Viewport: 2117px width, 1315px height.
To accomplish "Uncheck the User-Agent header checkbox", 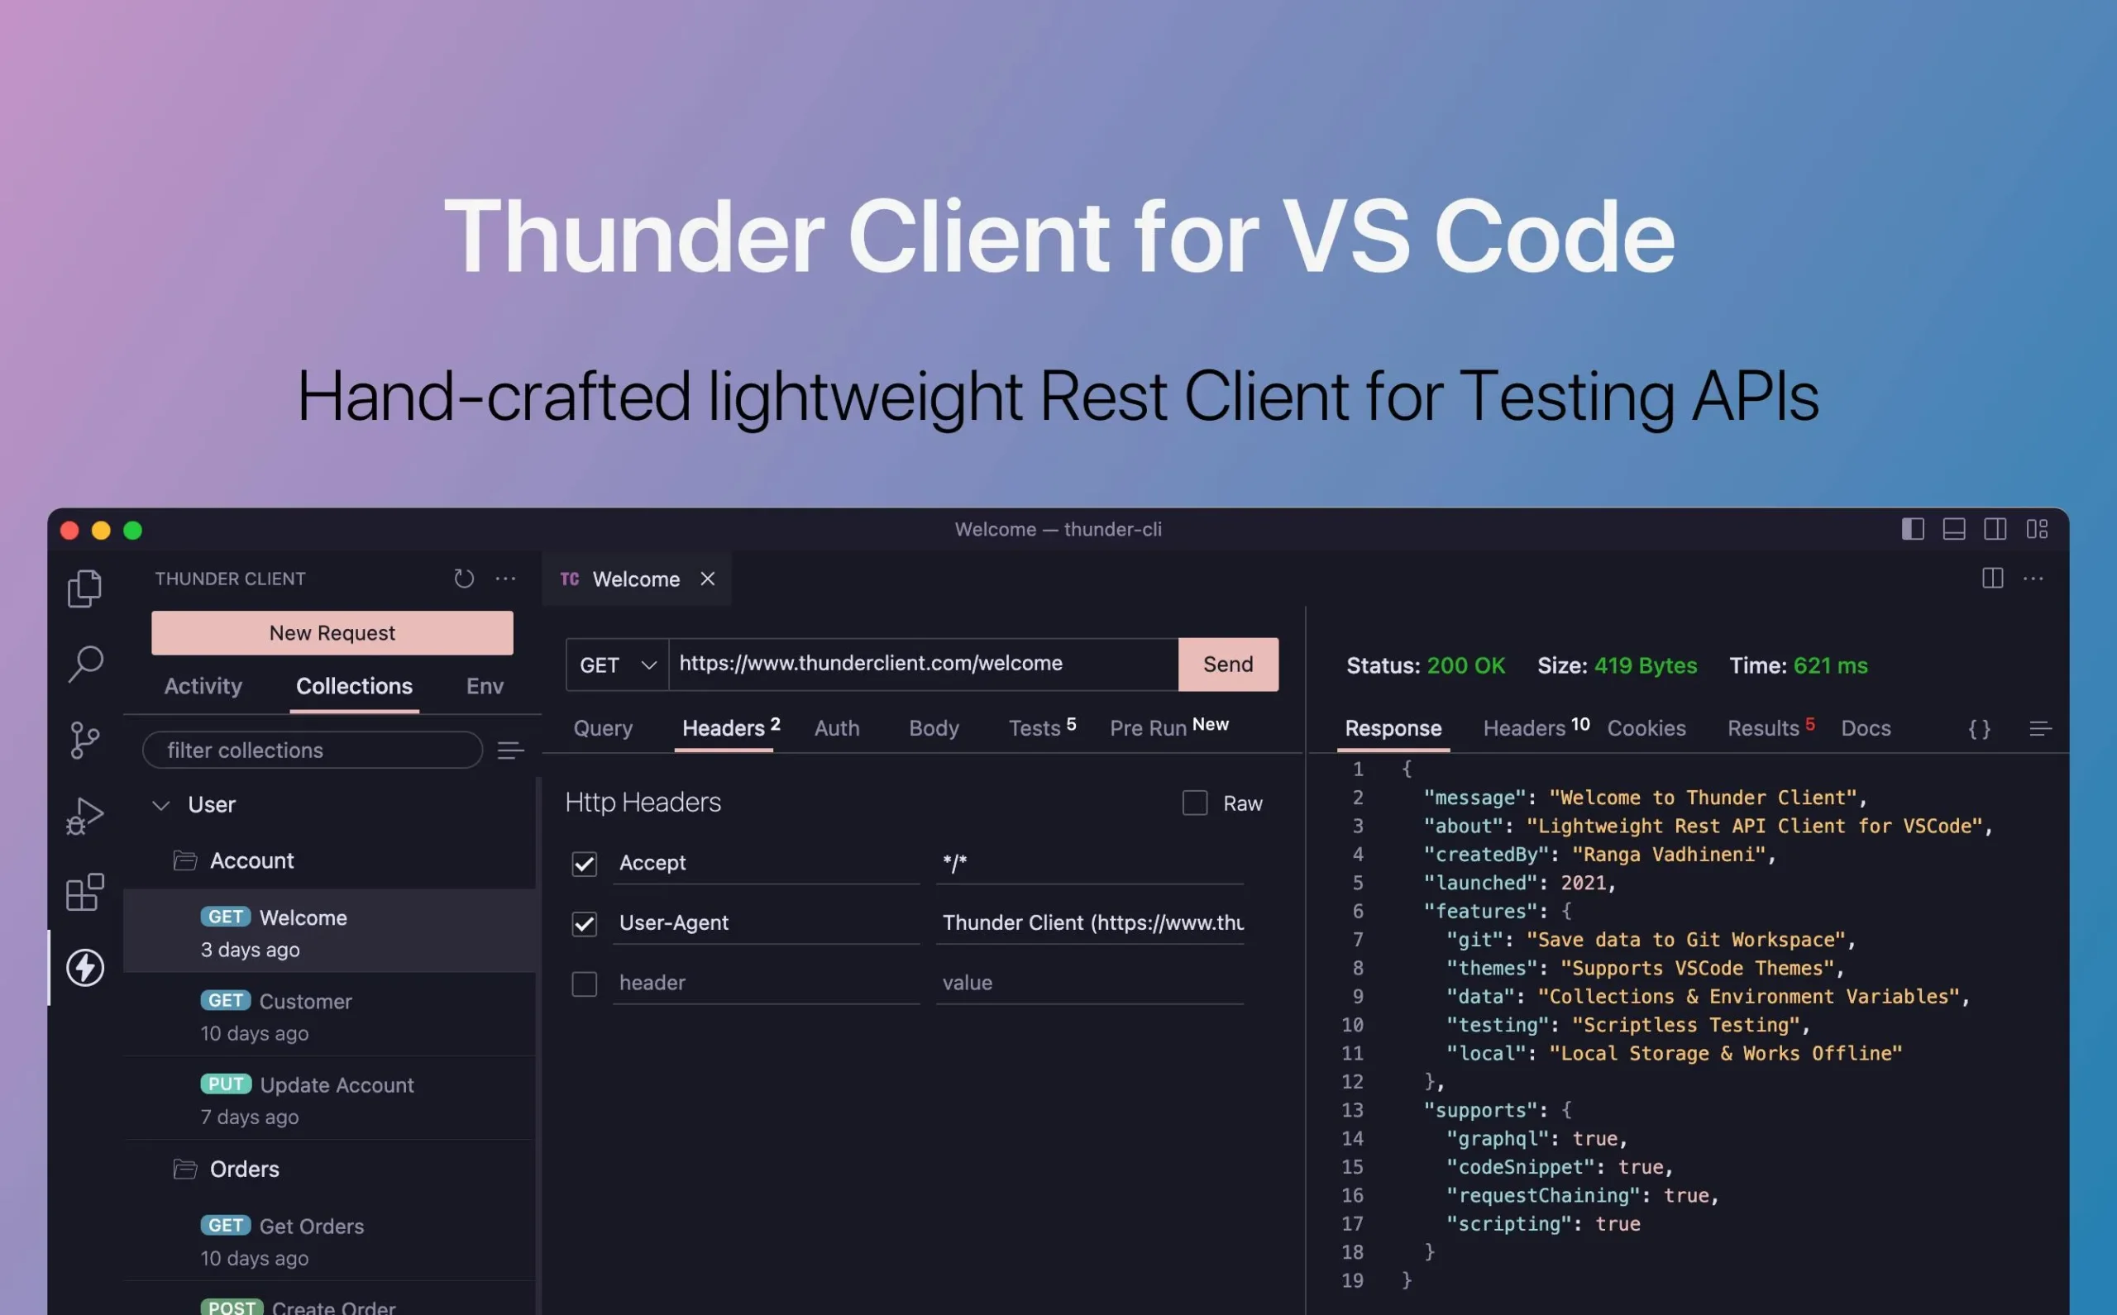I will (584, 923).
